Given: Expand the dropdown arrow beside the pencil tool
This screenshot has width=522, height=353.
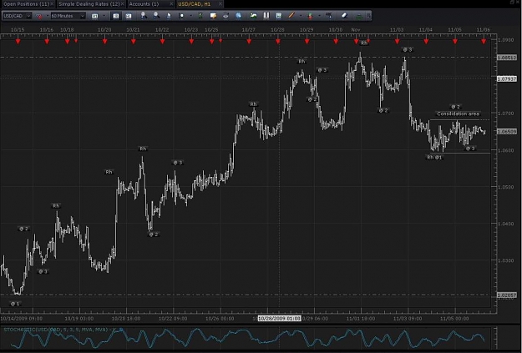Looking at the screenshot, I should pos(301,16).
